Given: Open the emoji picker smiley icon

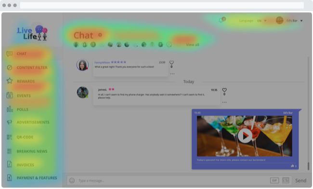Looking at the screenshot, I should click(72, 181).
